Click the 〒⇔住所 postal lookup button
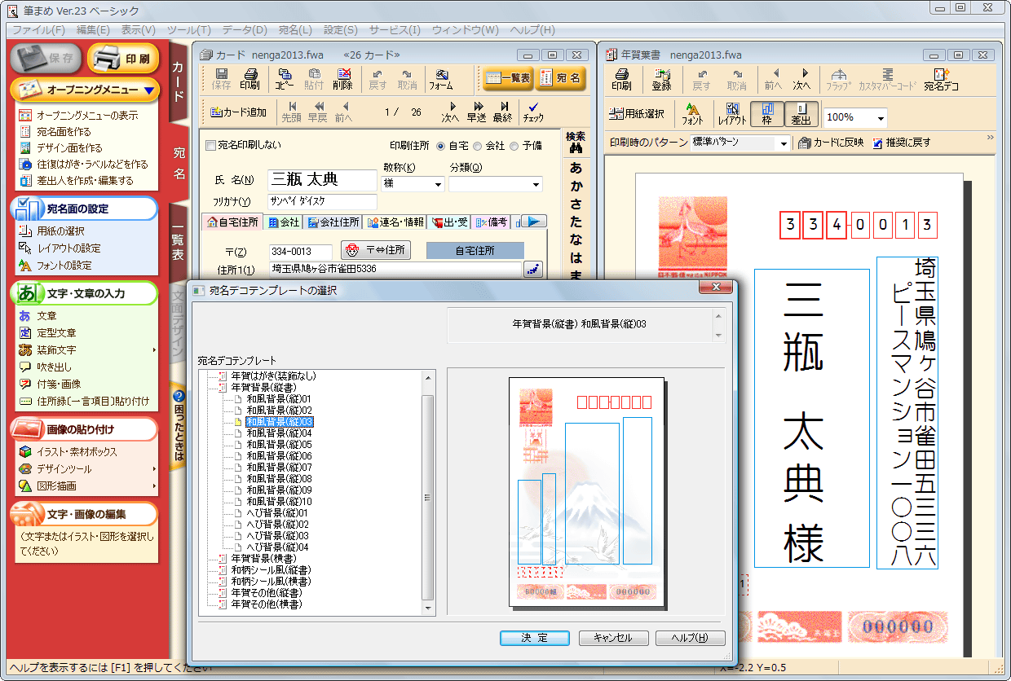The width and height of the screenshot is (1011, 681). point(376,251)
